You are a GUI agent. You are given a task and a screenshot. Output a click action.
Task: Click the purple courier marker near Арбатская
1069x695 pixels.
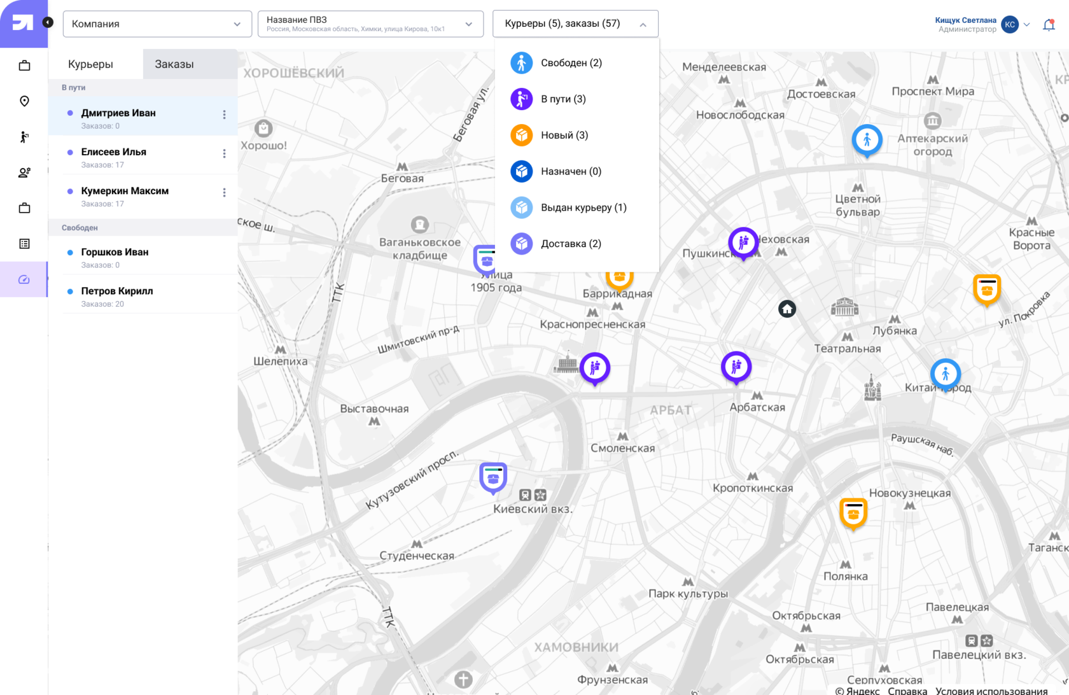point(736,368)
